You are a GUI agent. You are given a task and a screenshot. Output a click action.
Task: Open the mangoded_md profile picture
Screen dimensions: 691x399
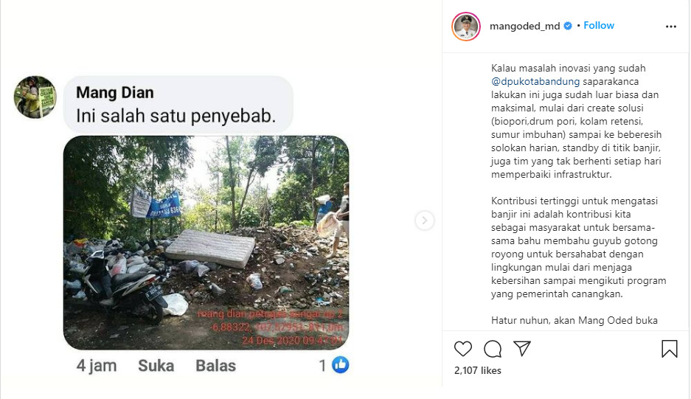(x=466, y=27)
